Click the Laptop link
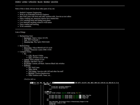Screen dimensions: 140x105 [x=26, y=60]
